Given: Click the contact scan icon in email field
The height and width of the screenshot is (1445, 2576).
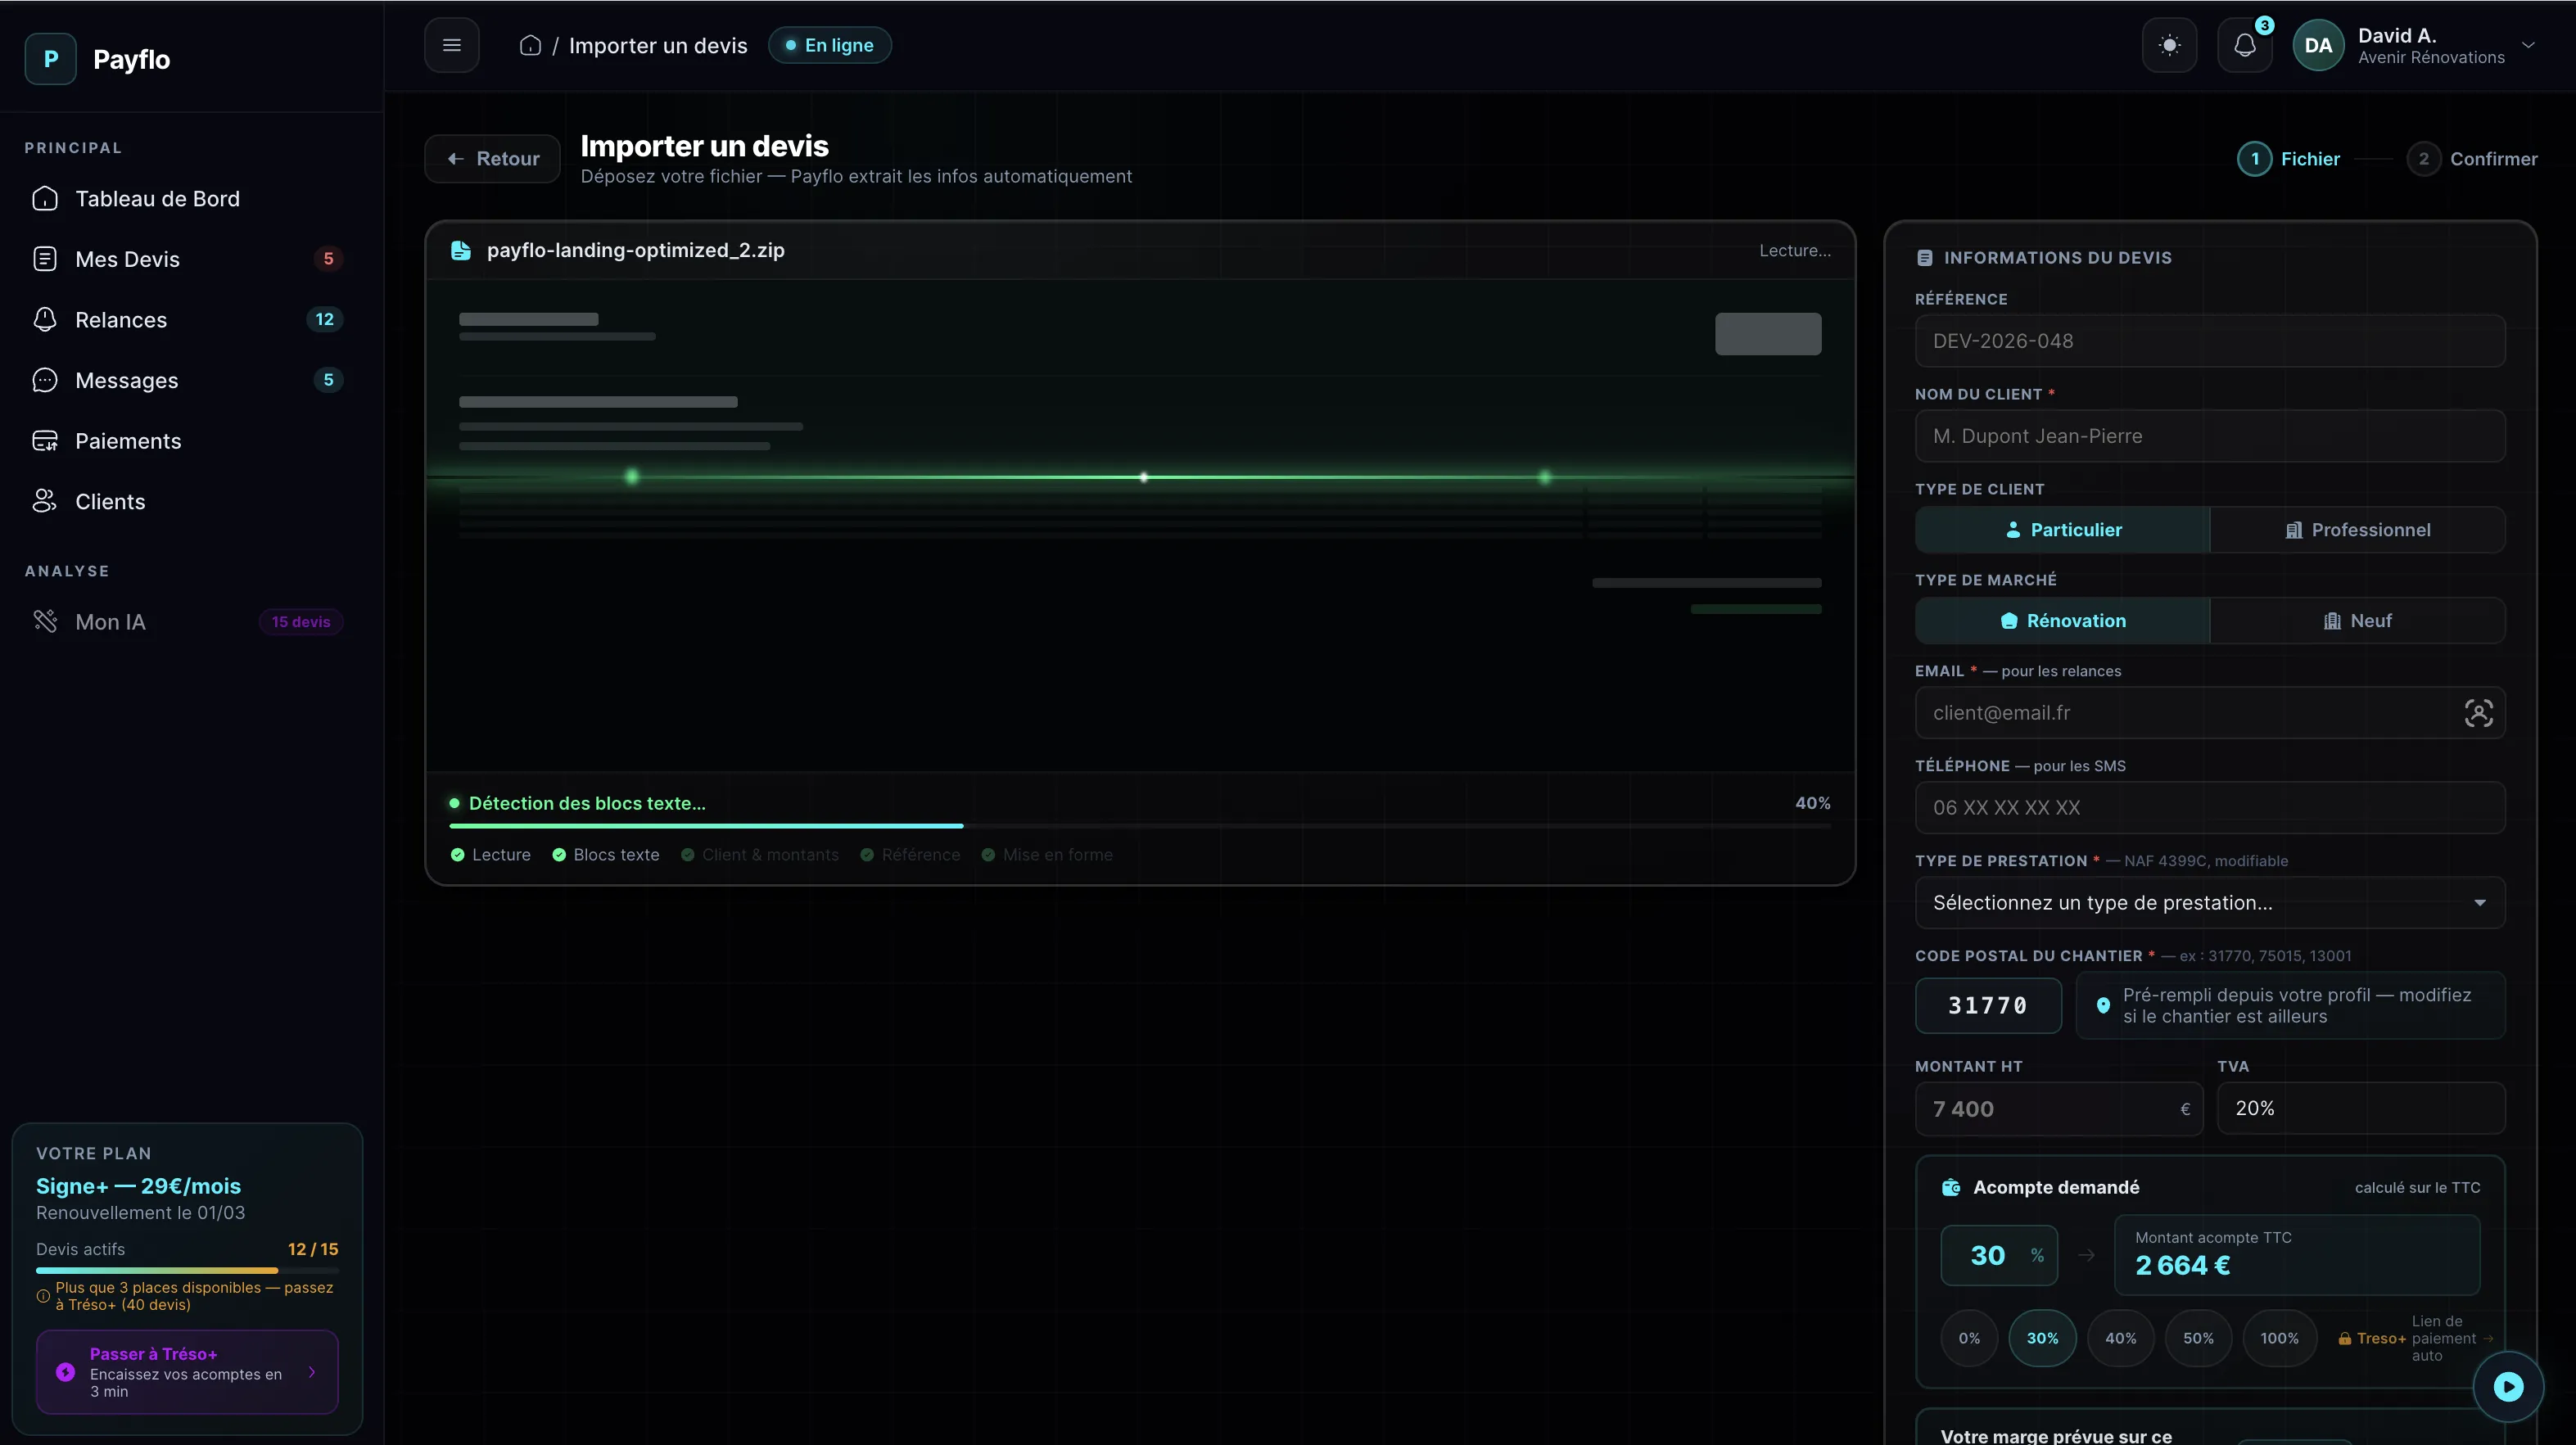Looking at the screenshot, I should click(2478, 713).
